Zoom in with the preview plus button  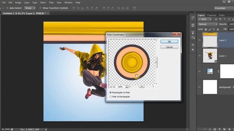click(114, 87)
